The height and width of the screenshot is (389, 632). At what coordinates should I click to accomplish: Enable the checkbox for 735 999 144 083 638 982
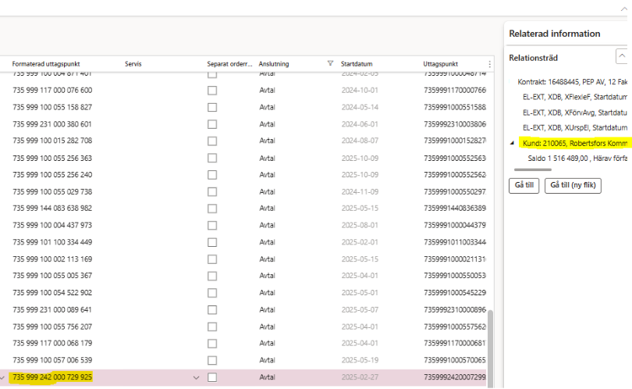[212, 209]
